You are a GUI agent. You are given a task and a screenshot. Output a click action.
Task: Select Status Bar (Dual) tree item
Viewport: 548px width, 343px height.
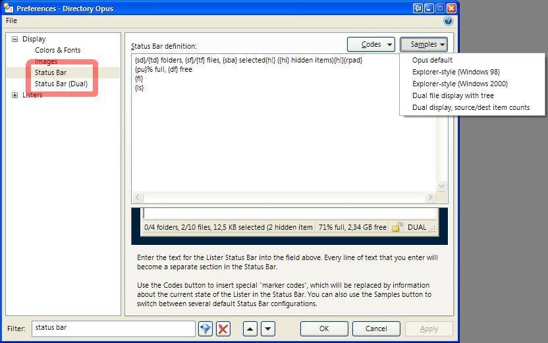tap(61, 84)
